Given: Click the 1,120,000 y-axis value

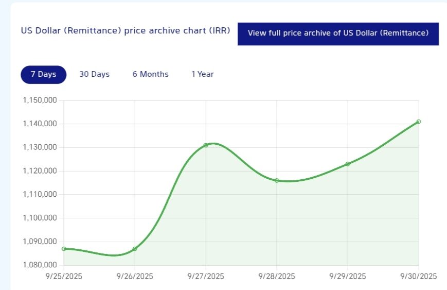Looking at the screenshot, I should pyautogui.click(x=40, y=171).
